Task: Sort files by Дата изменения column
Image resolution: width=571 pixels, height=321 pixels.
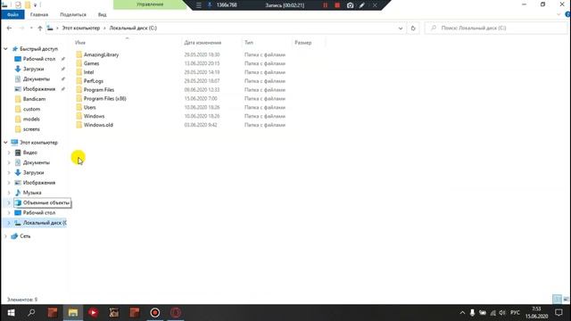Action: click(203, 43)
